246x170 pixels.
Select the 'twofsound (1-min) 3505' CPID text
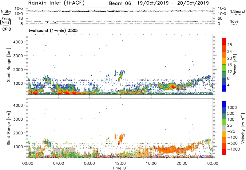[x=53, y=30]
